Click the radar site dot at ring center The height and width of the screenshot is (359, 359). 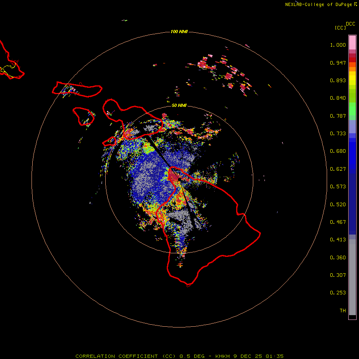(x=179, y=179)
